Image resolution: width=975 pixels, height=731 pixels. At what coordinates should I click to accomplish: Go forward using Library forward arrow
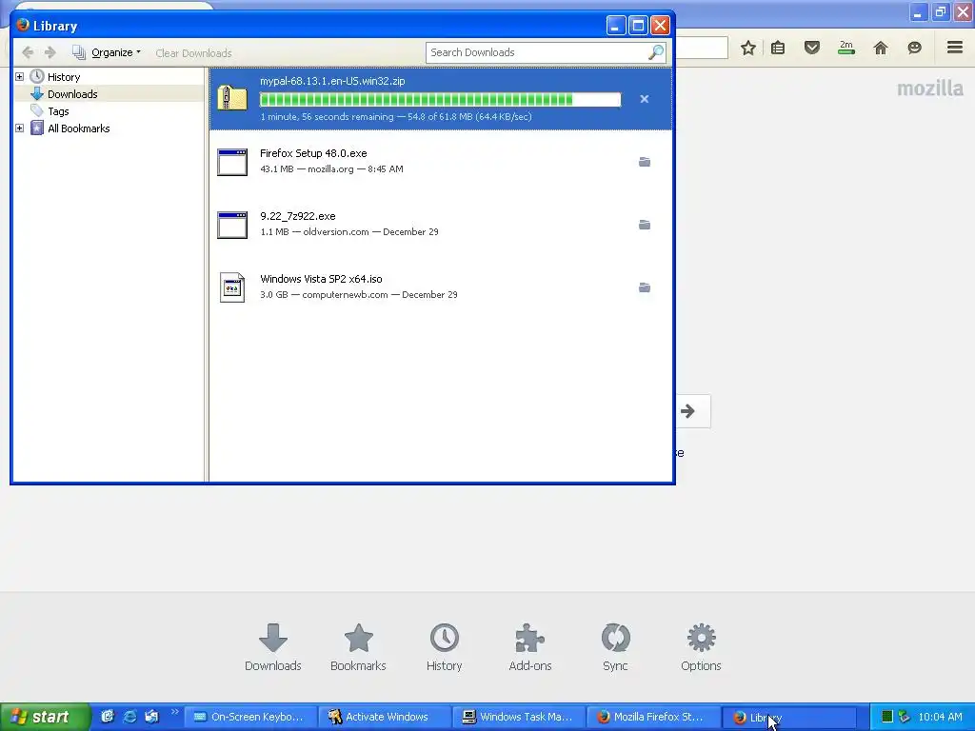pyautogui.click(x=50, y=53)
